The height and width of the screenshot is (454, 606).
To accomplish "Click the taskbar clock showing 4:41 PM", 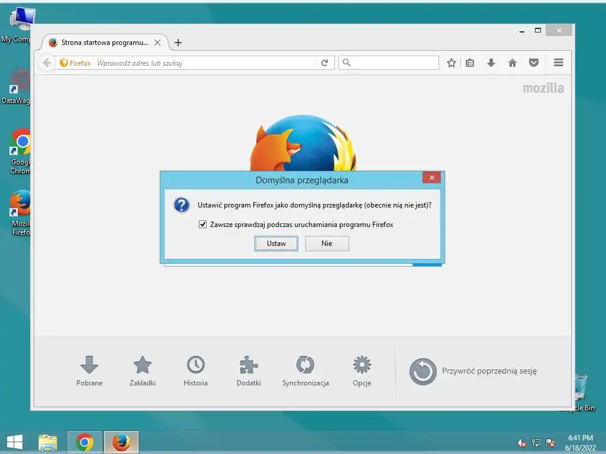I will [x=580, y=443].
